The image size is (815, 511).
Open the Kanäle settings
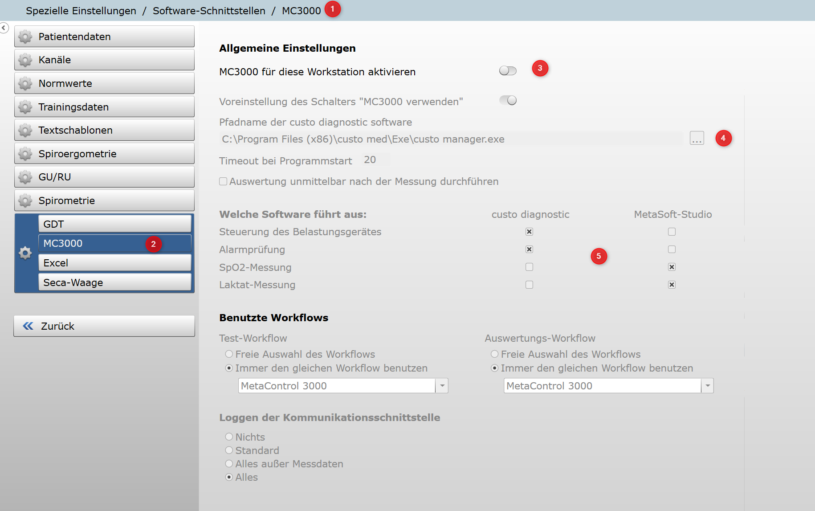click(104, 60)
